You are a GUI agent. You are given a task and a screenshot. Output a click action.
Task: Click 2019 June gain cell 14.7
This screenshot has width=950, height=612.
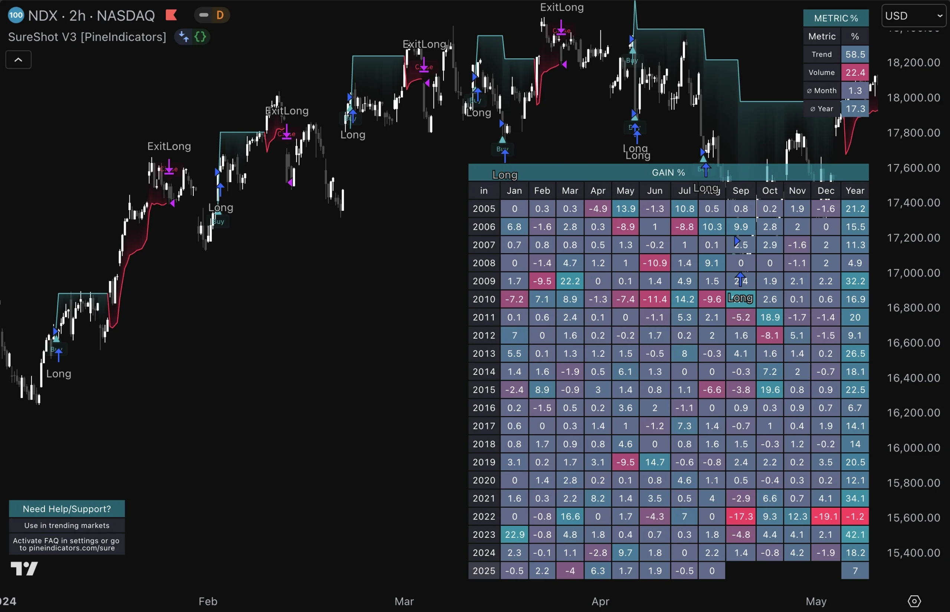point(655,462)
